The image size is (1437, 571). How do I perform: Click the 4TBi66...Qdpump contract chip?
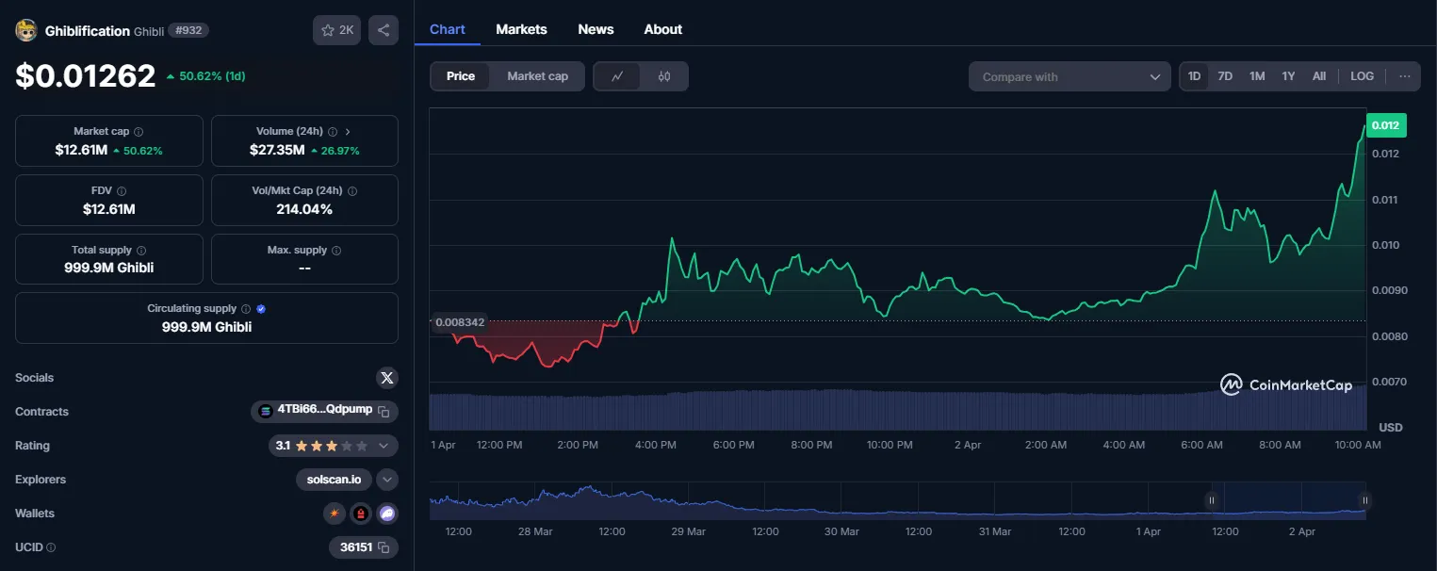click(324, 412)
